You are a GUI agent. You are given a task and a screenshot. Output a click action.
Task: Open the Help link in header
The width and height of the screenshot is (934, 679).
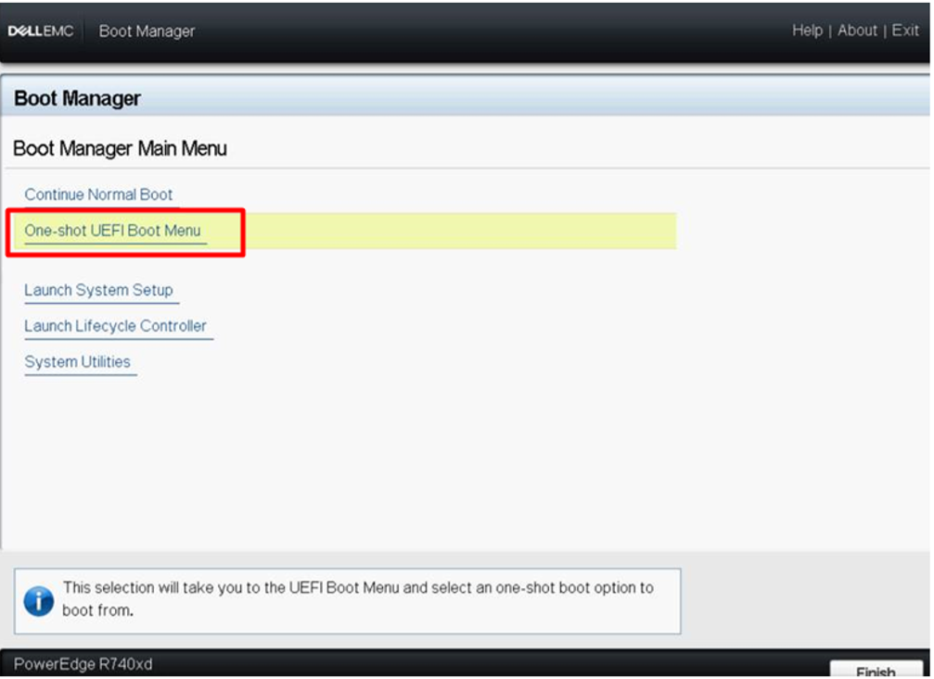click(x=807, y=31)
